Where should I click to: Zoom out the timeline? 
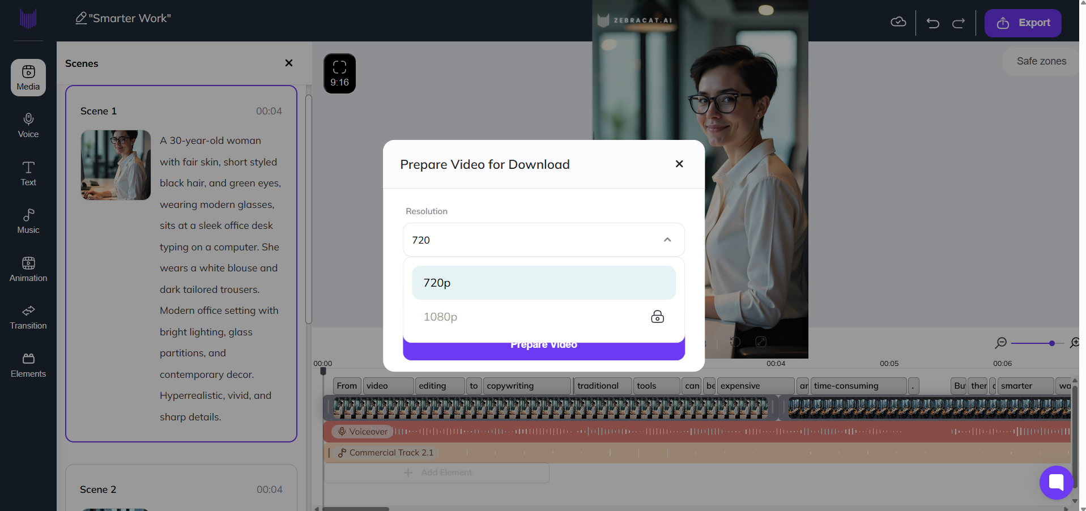tap(1001, 343)
